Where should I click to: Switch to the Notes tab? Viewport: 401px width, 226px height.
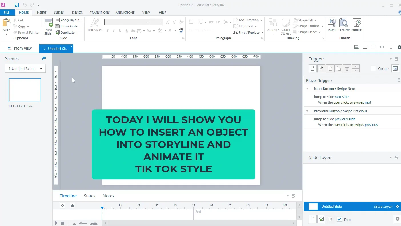[108, 196]
